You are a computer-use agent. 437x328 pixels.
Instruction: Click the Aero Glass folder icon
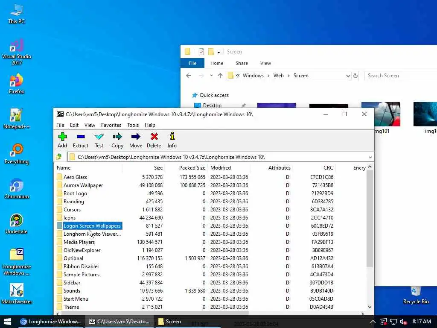59,177
